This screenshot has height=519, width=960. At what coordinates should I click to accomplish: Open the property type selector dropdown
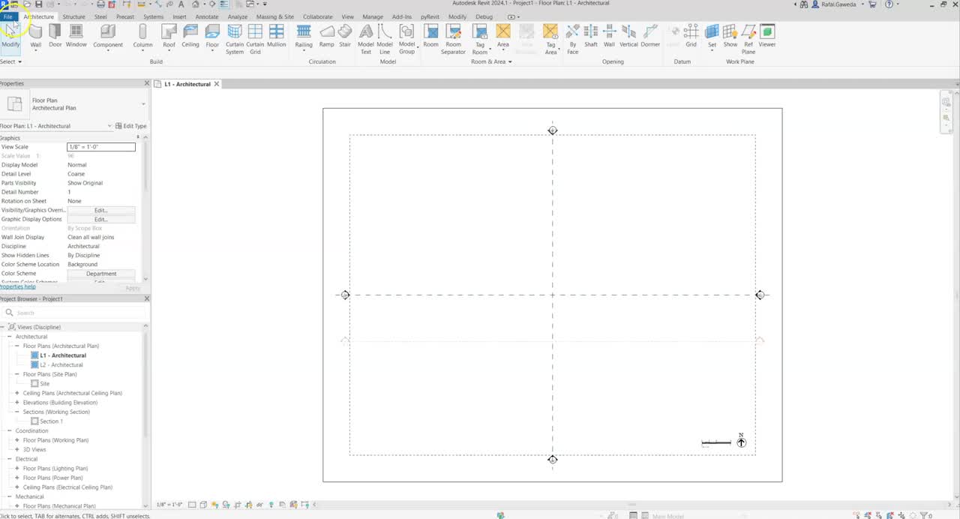coord(143,104)
